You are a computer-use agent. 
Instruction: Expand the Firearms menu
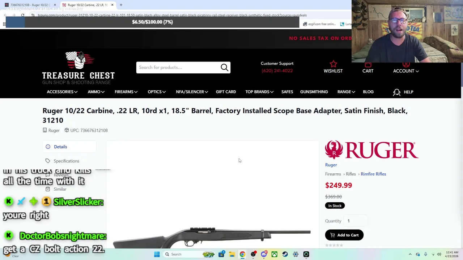[x=126, y=92]
